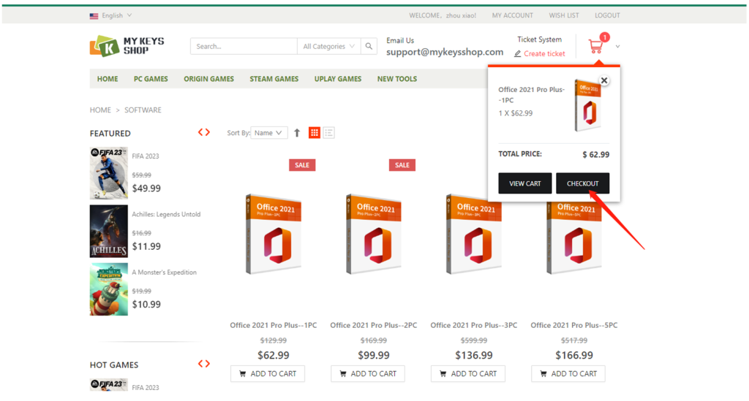Click the support email address
This screenshot has width=749, height=401.
point(445,52)
